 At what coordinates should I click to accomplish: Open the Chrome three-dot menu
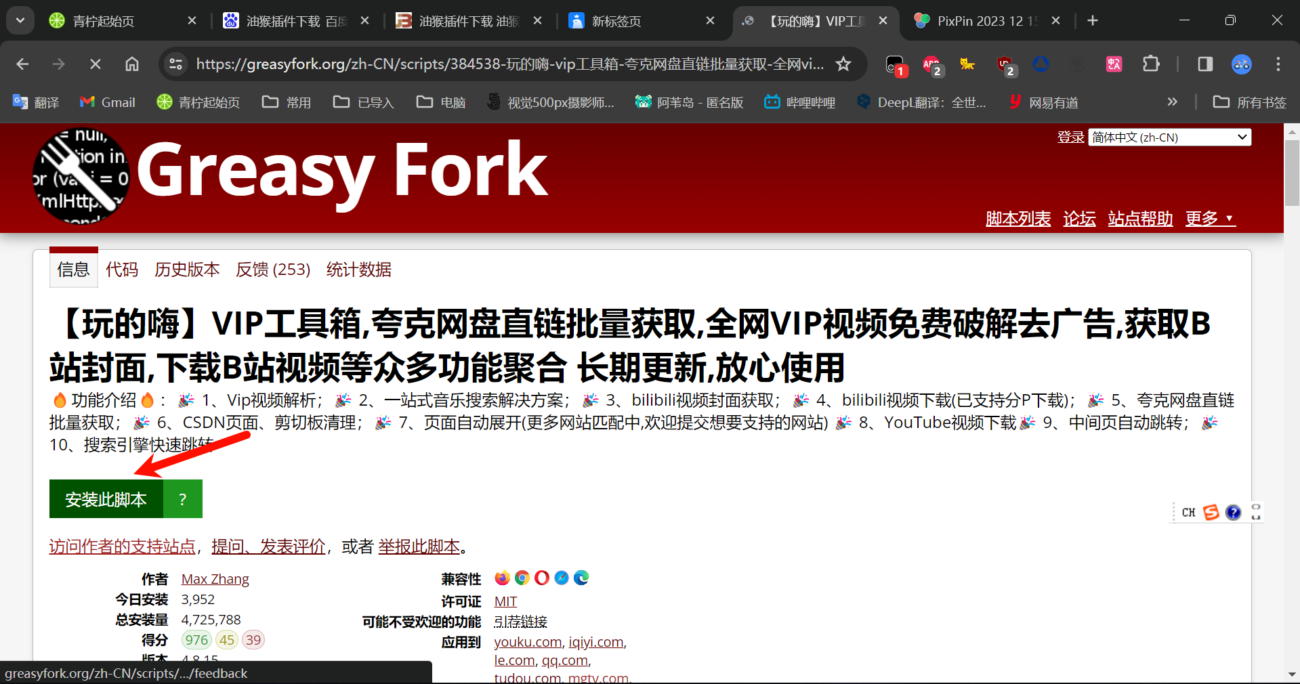pos(1278,64)
